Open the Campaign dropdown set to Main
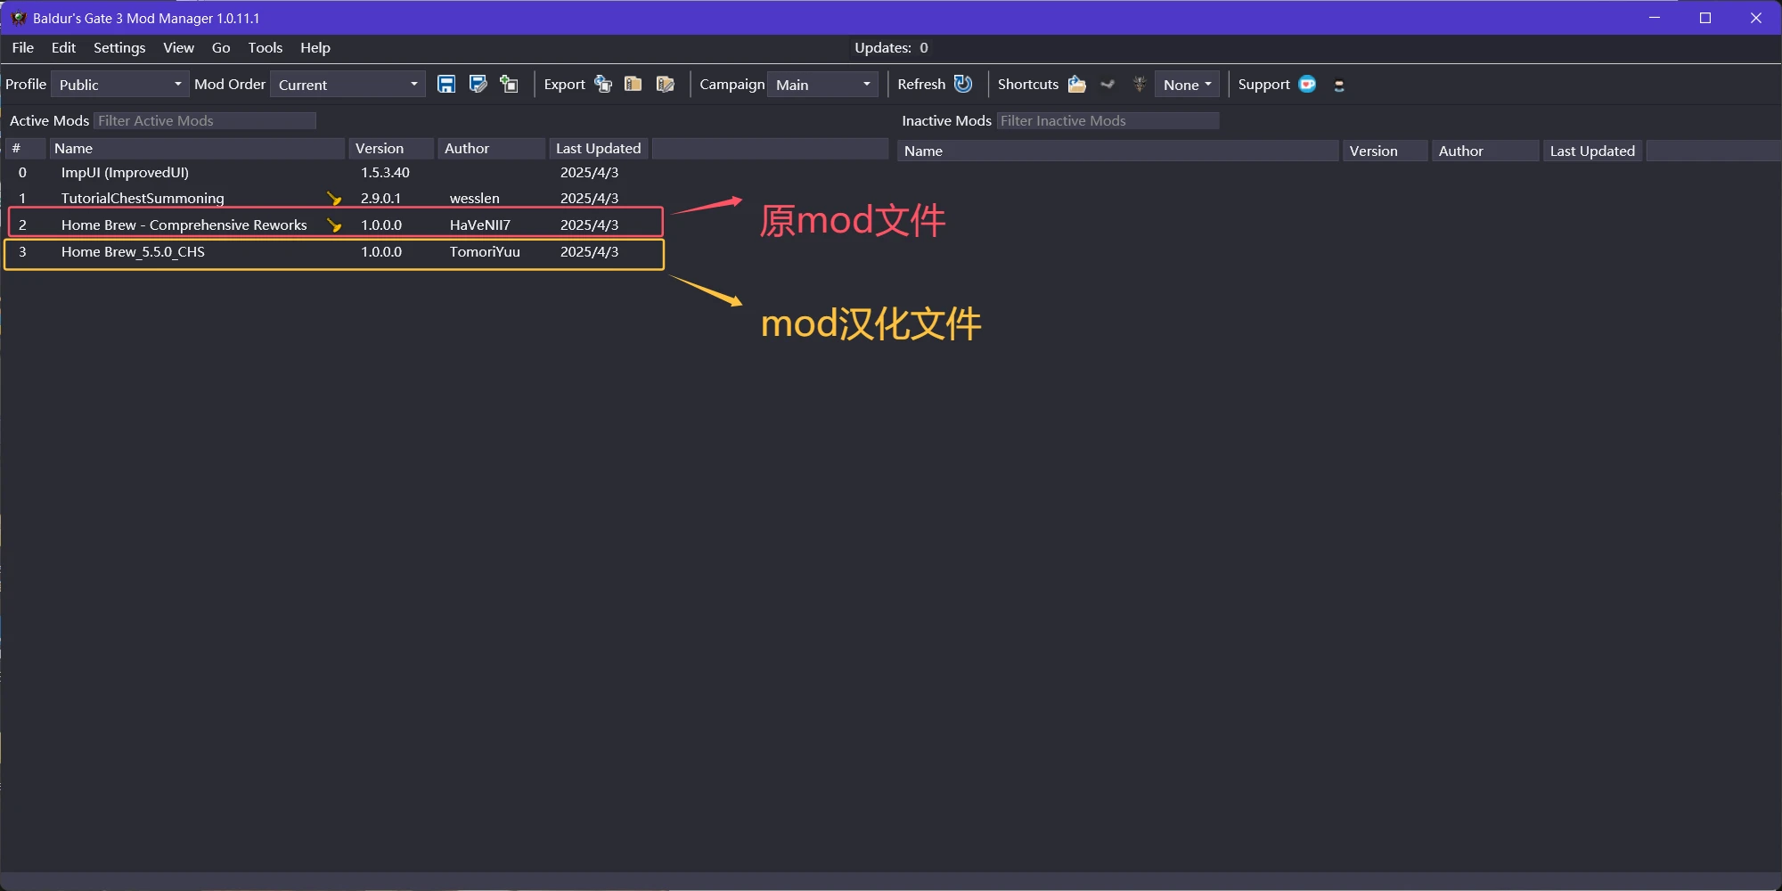This screenshot has width=1782, height=891. click(x=822, y=85)
